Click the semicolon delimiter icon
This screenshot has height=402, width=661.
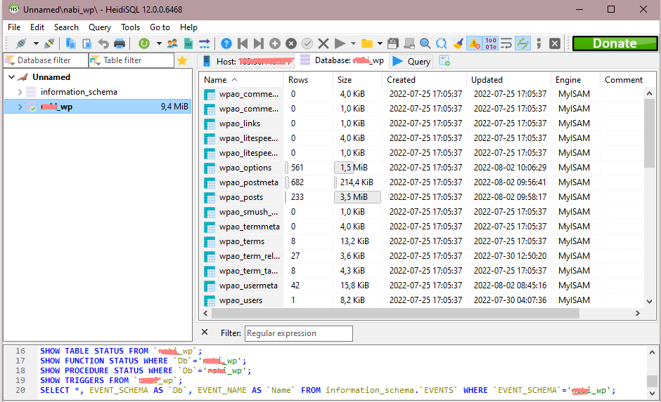coord(539,43)
